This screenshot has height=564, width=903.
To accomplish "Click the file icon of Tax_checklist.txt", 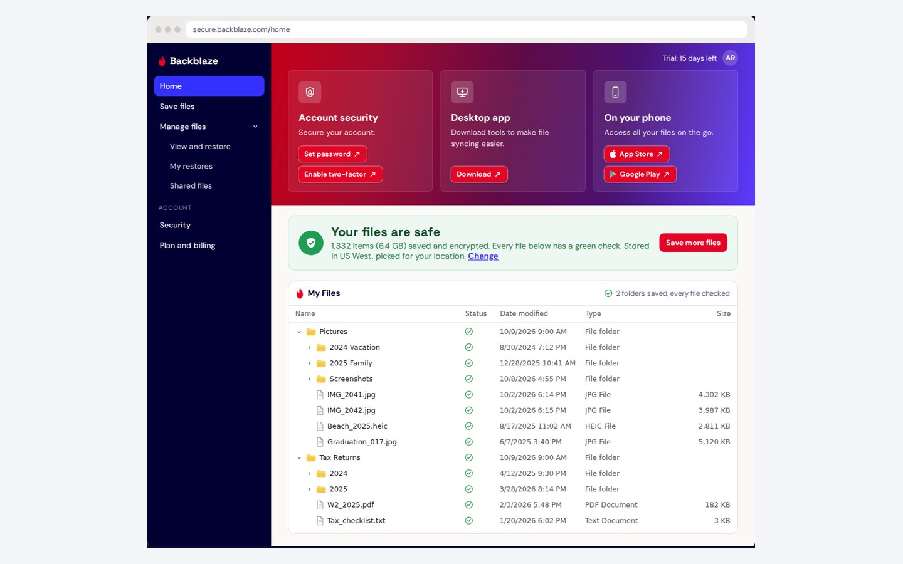I will (x=320, y=521).
